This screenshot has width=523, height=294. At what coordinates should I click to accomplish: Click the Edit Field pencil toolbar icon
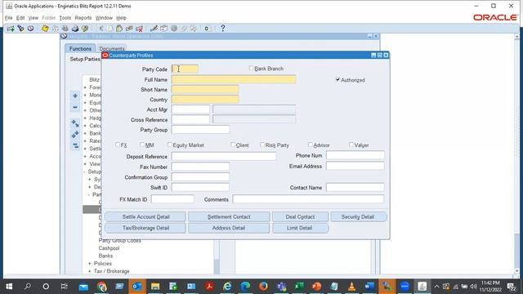point(154,29)
